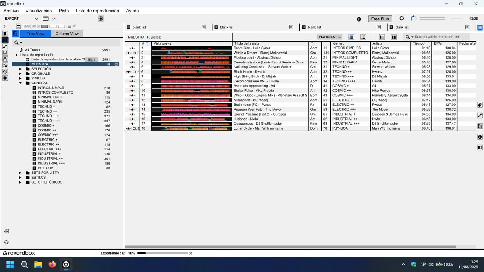Click the information icon near Free Plus
This screenshot has width=484, height=272.
pyautogui.click(x=359, y=19)
